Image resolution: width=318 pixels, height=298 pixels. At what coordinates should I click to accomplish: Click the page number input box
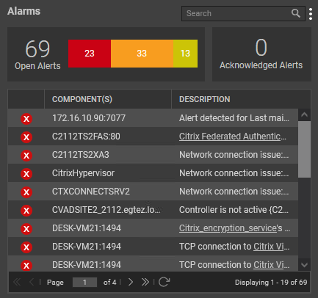click(84, 282)
